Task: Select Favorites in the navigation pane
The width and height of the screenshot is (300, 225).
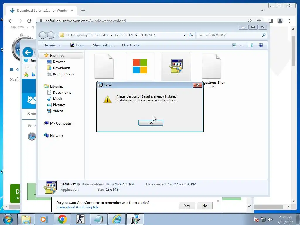Action: [57, 55]
